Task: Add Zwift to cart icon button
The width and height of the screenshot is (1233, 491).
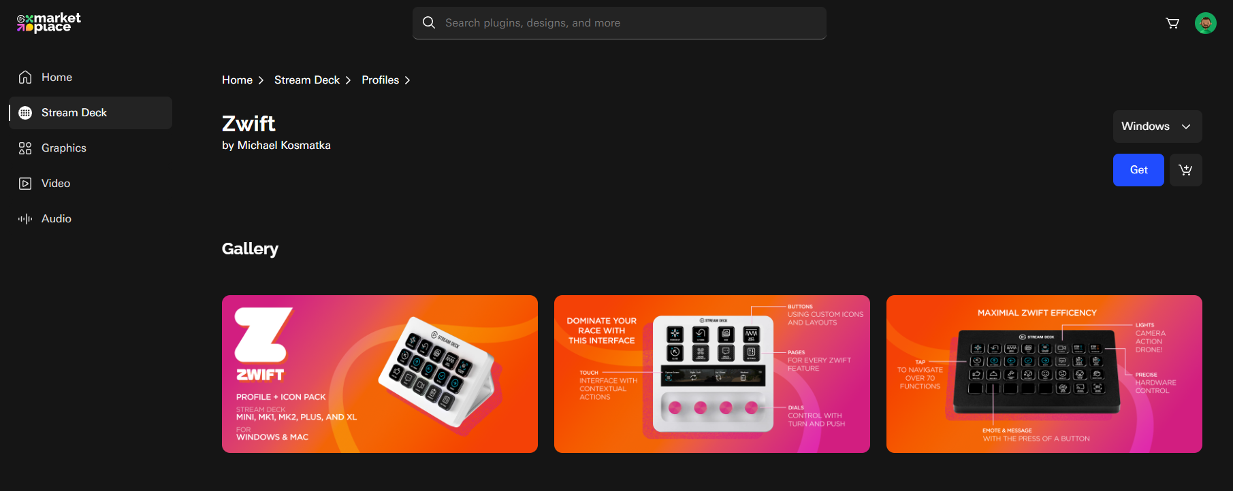Action: [x=1185, y=170]
